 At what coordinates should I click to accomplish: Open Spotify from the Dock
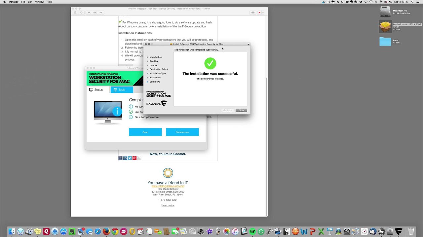point(252,231)
